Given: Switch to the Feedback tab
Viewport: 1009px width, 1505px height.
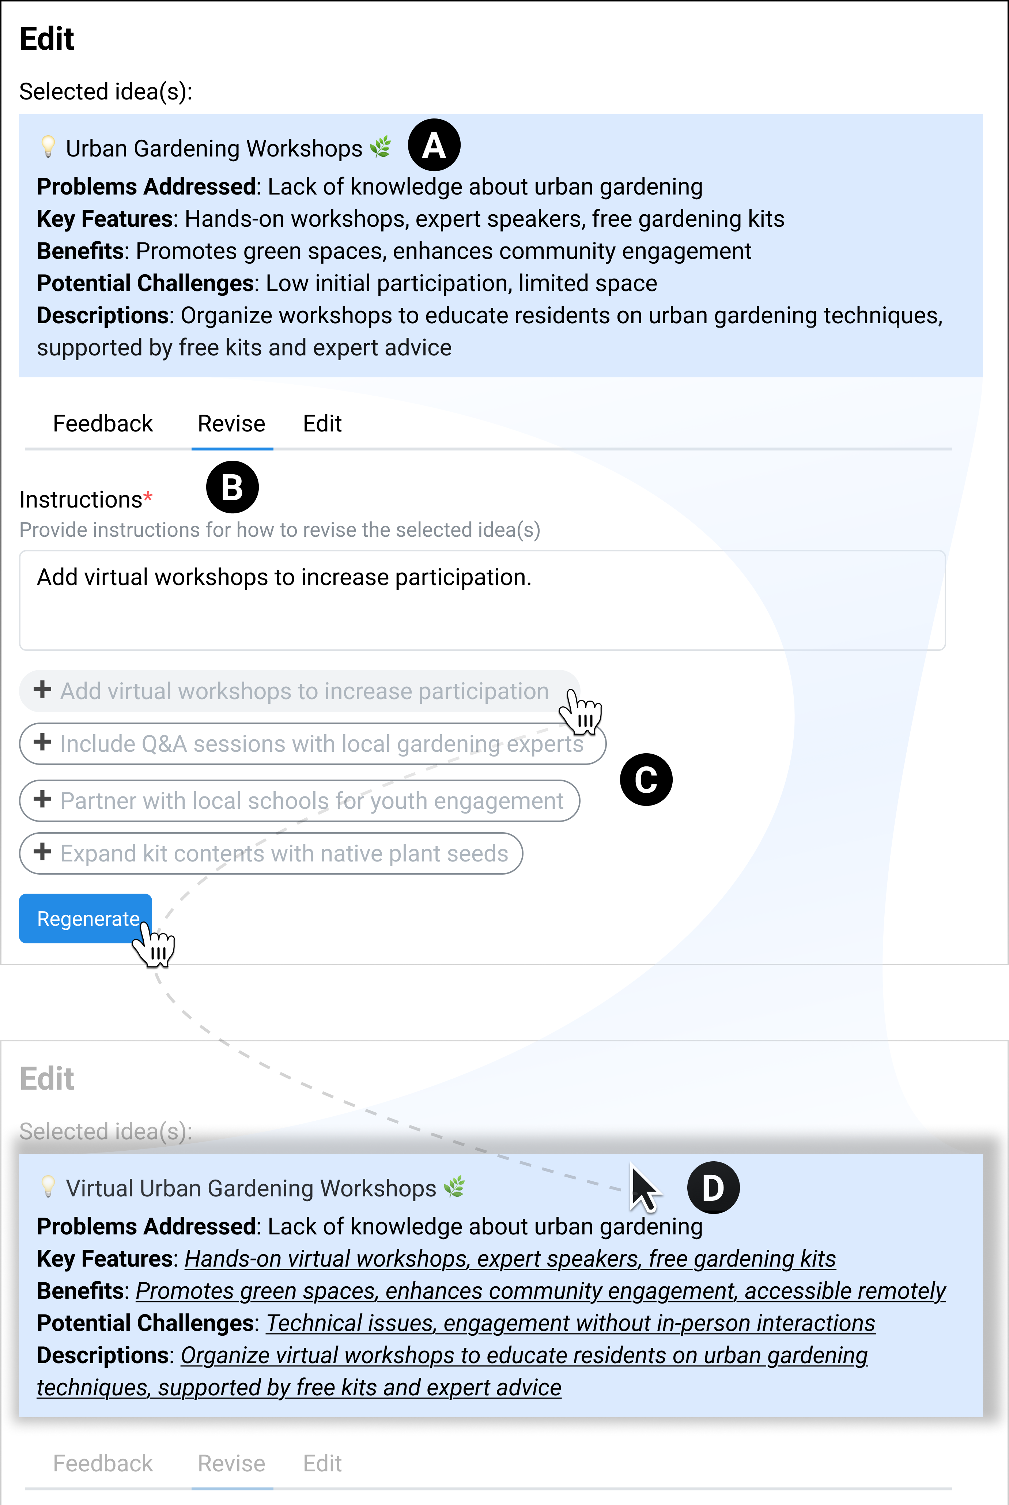Looking at the screenshot, I should click(102, 423).
